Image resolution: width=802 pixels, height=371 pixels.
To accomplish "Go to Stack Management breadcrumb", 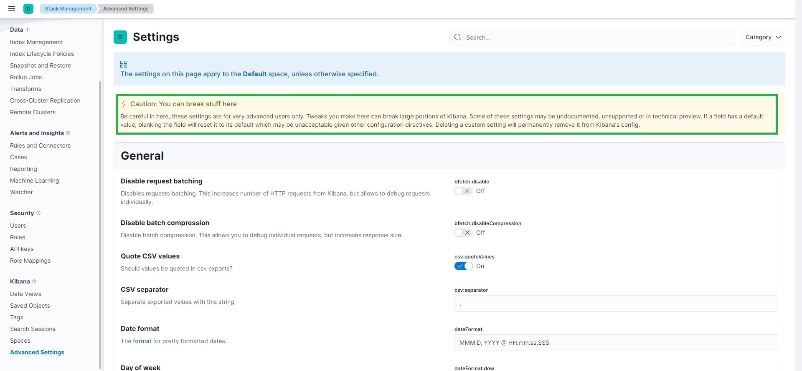I will pos(68,9).
